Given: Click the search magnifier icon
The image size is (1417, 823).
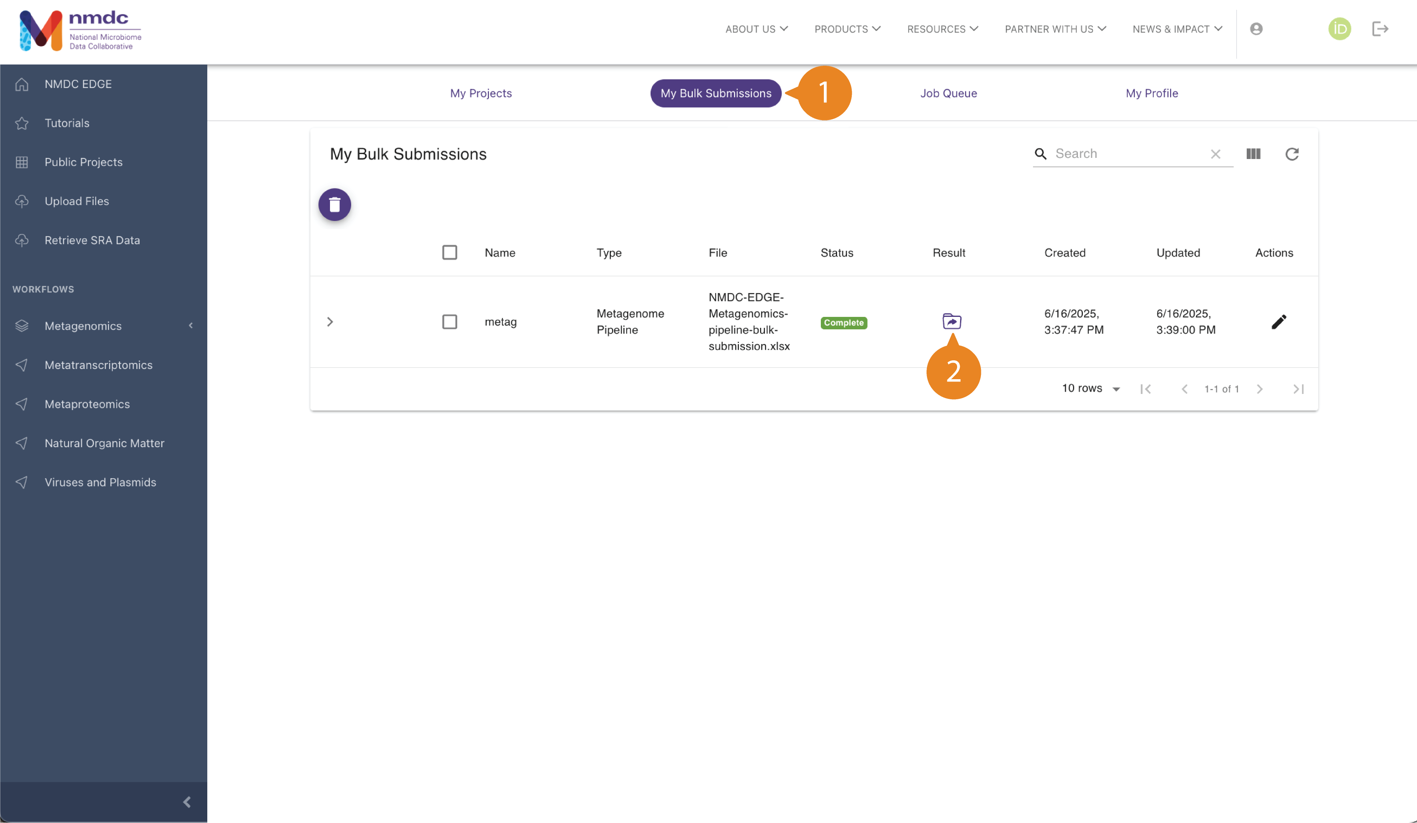Looking at the screenshot, I should pyautogui.click(x=1040, y=154).
